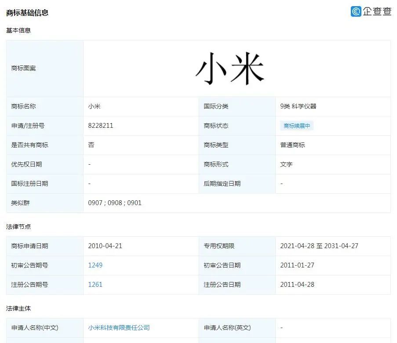Click the 初审公告日期 label

[x=222, y=265]
